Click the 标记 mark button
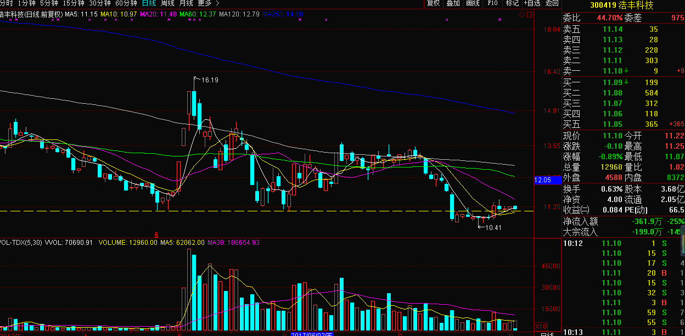Screen dimensions: 685x336 (x=512, y=3)
